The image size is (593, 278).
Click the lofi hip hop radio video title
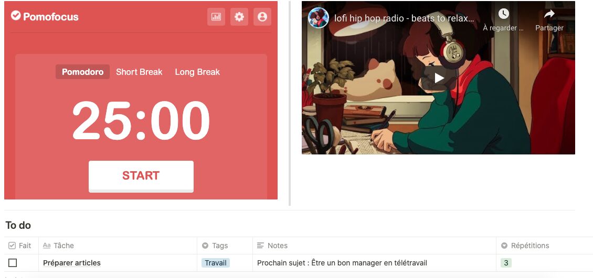(404, 18)
